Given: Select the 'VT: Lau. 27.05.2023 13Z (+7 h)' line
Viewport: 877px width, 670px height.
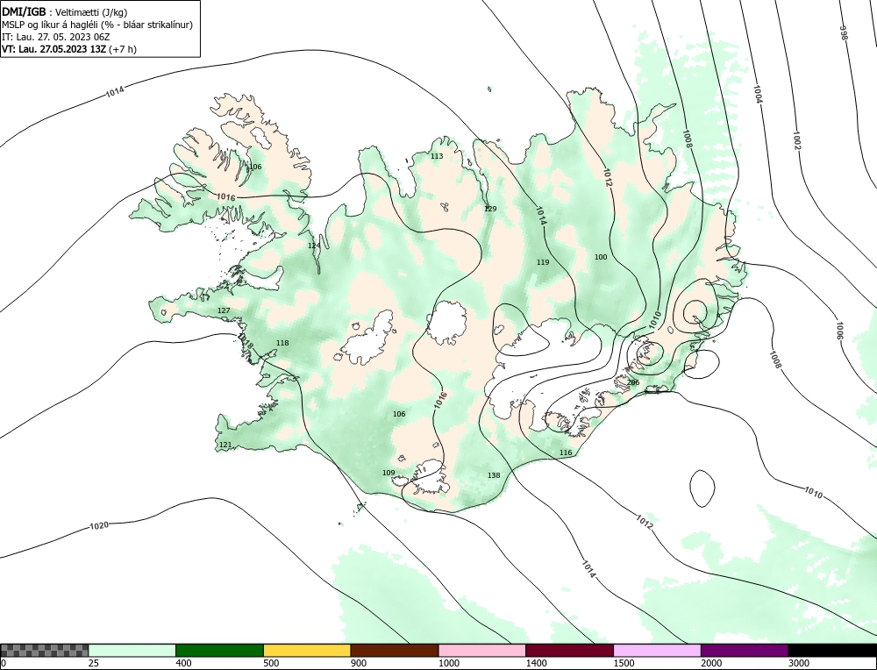Looking at the screenshot, I should click(x=69, y=48).
